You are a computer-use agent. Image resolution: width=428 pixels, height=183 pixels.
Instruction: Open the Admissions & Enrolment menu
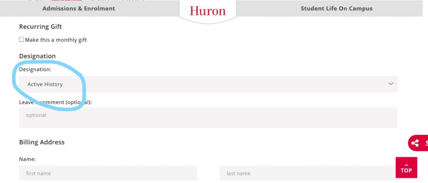pyautogui.click(x=79, y=8)
